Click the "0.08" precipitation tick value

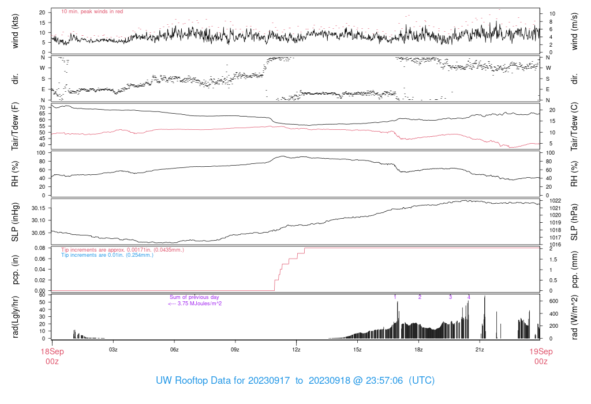(x=40, y=248)
